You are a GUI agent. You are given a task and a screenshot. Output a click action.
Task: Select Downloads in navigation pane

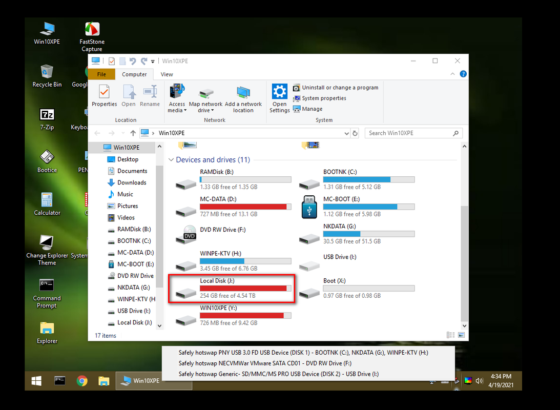[132, 182]
